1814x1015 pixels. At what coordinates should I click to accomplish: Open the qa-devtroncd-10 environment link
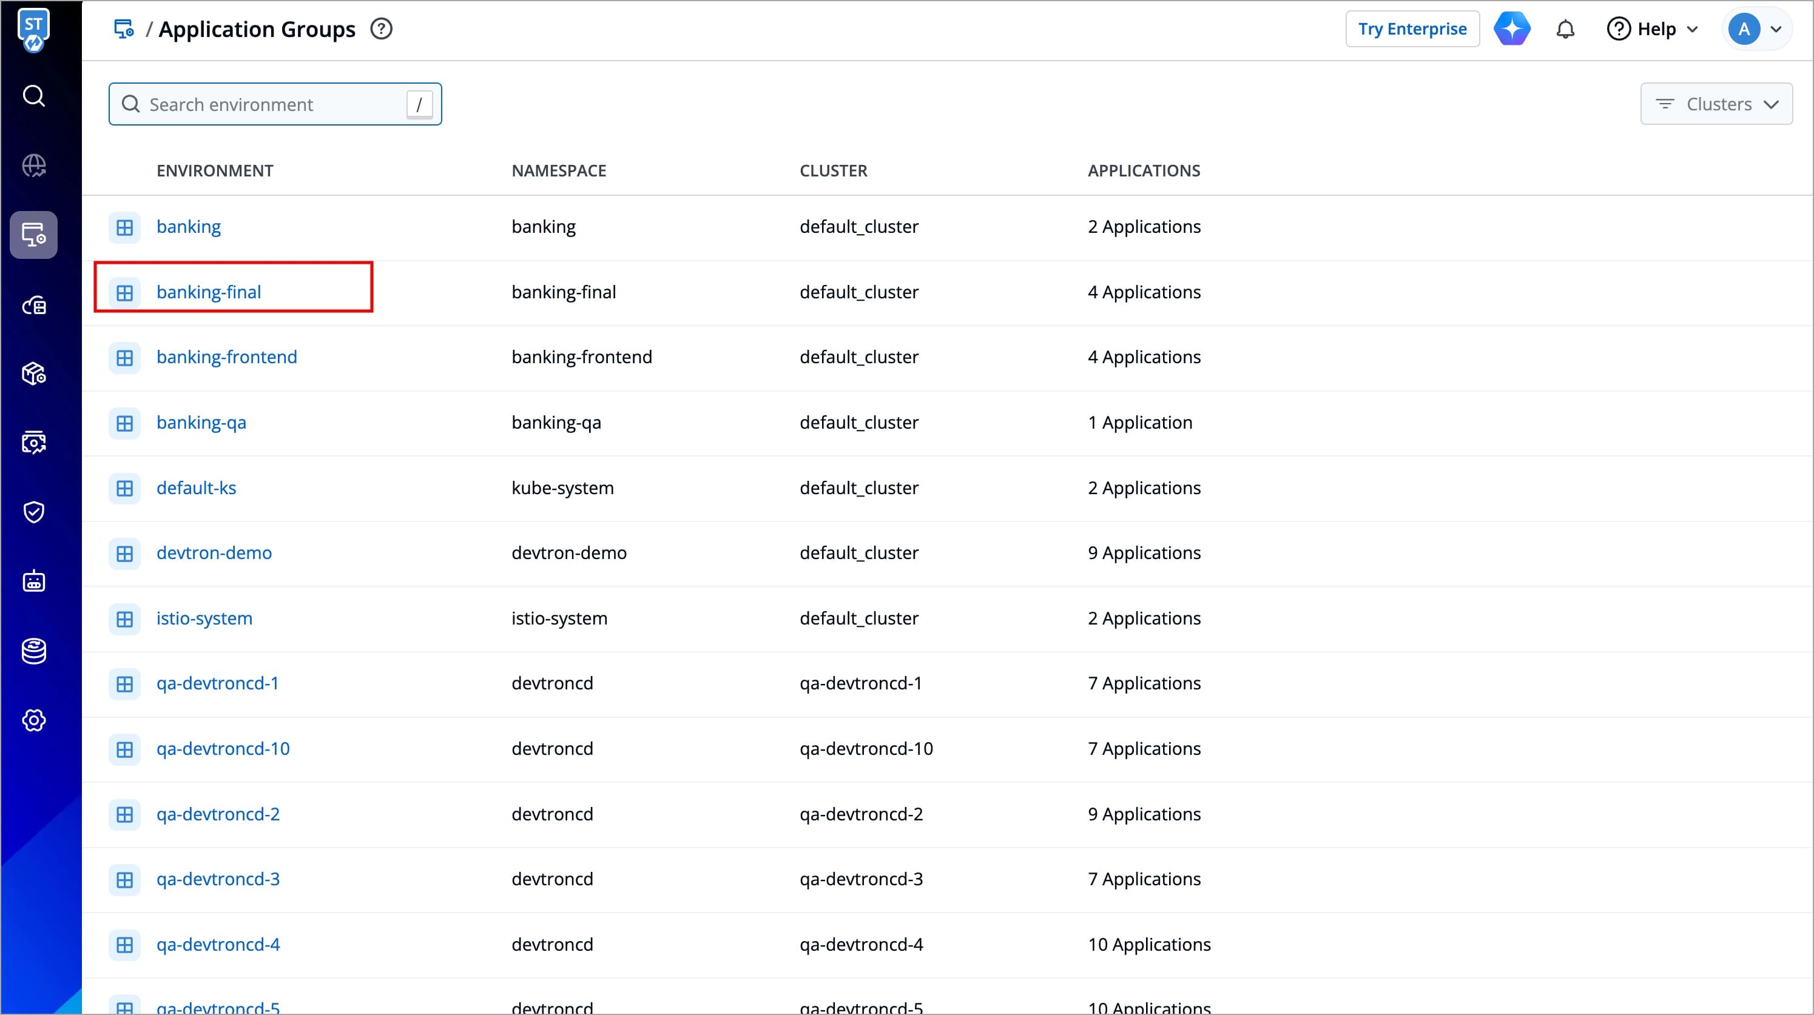point(223,749)
